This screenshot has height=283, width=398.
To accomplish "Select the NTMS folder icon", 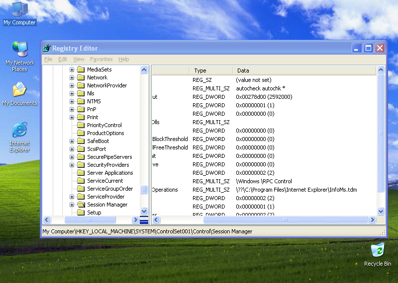I will click(81, 101).
